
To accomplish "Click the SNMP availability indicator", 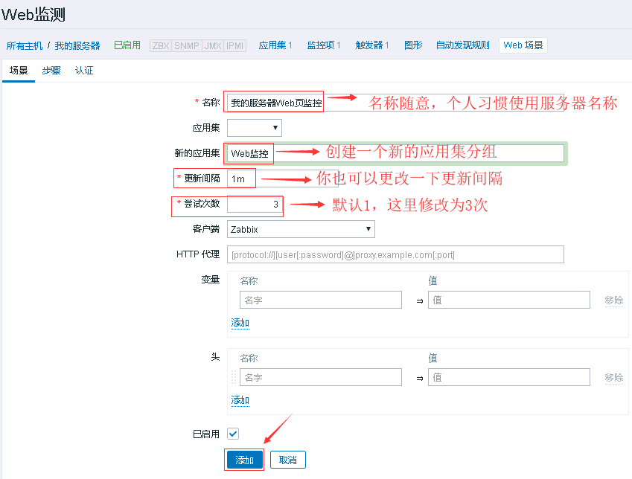I will [186, 45].
